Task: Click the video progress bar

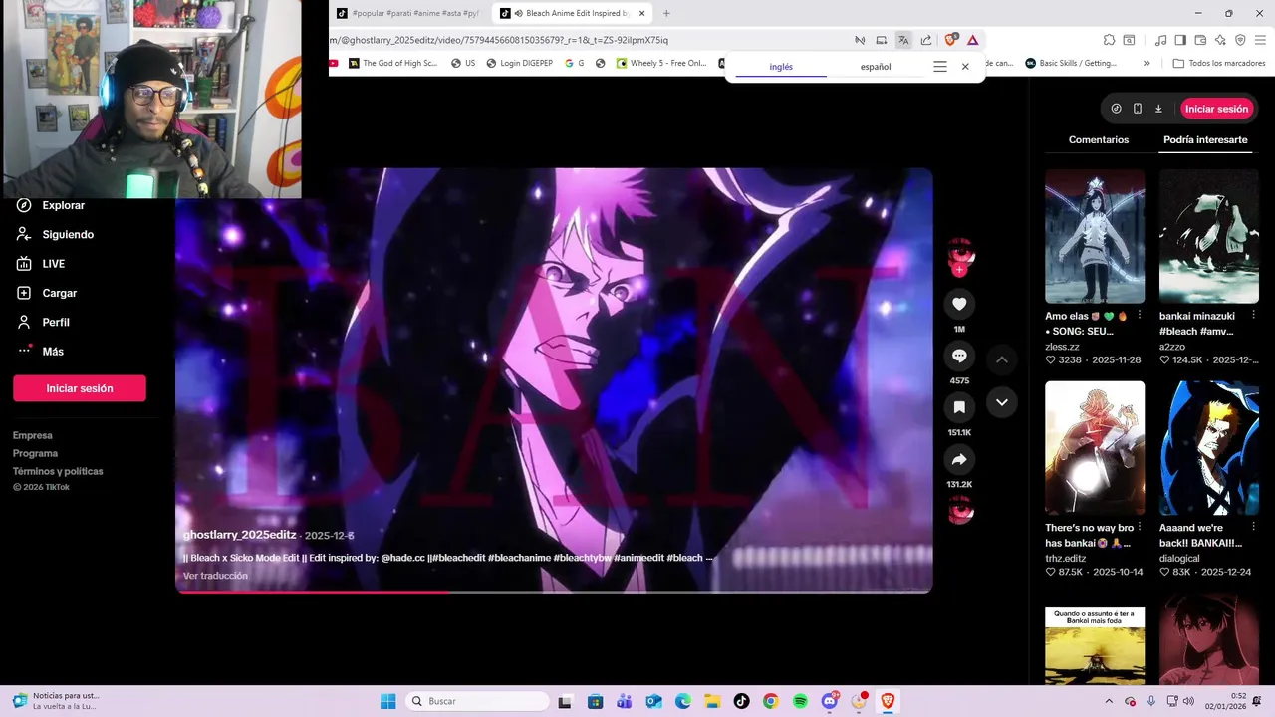Action: 554,592
